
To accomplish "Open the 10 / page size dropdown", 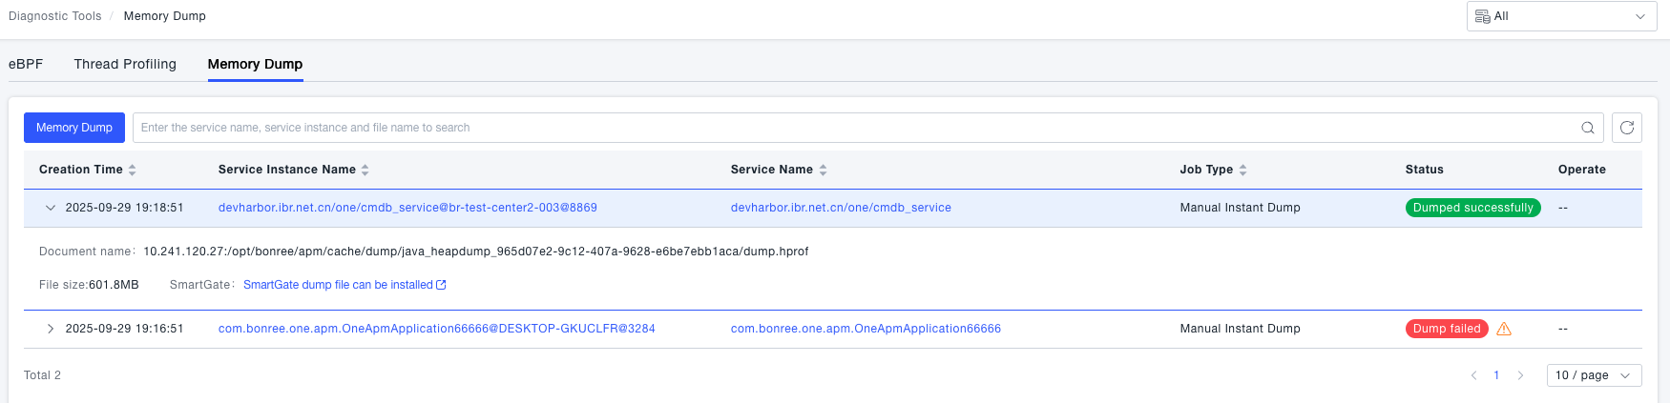I will pos(1594,375).
